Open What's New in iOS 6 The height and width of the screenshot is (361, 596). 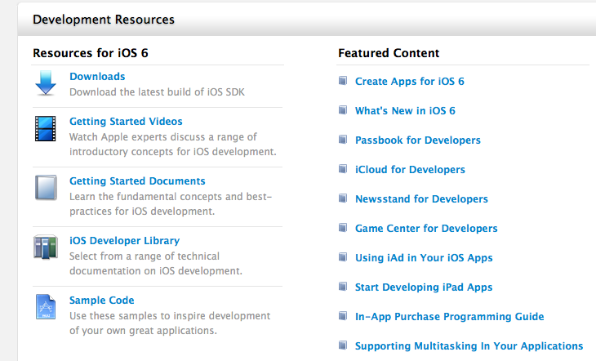tap(405, 111)
